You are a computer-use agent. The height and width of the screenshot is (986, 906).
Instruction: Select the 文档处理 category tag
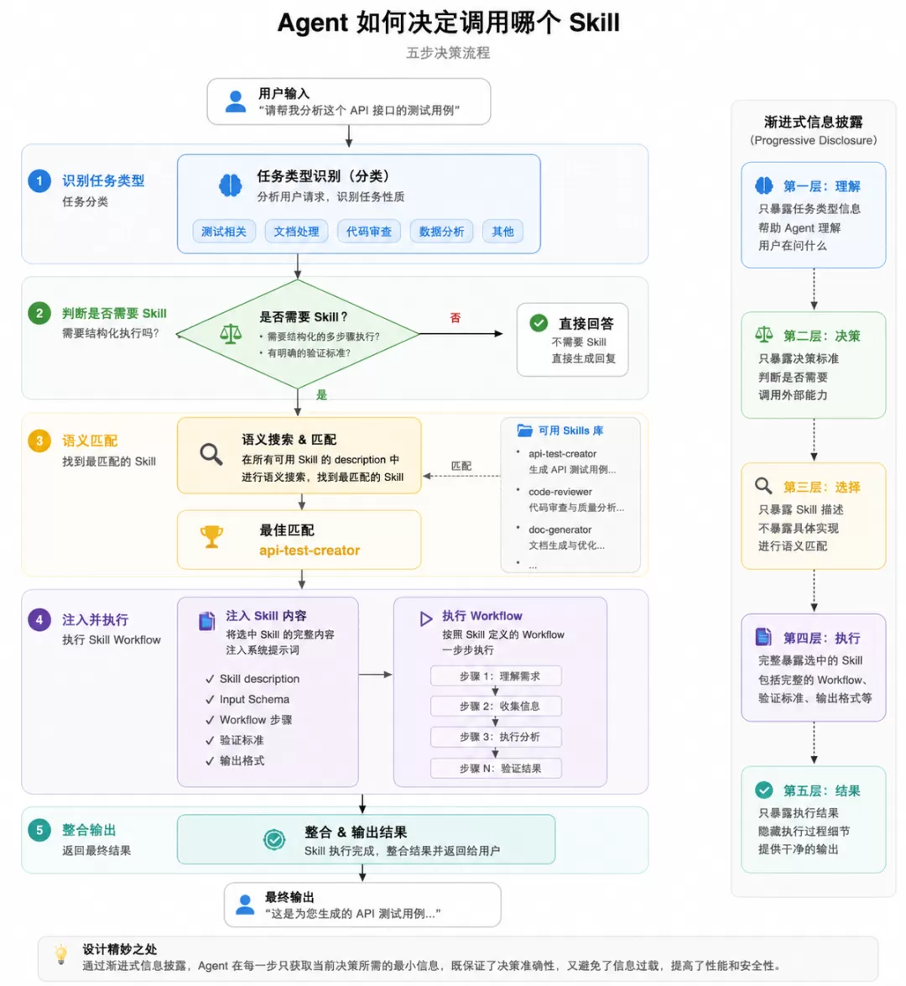point(296,232)
